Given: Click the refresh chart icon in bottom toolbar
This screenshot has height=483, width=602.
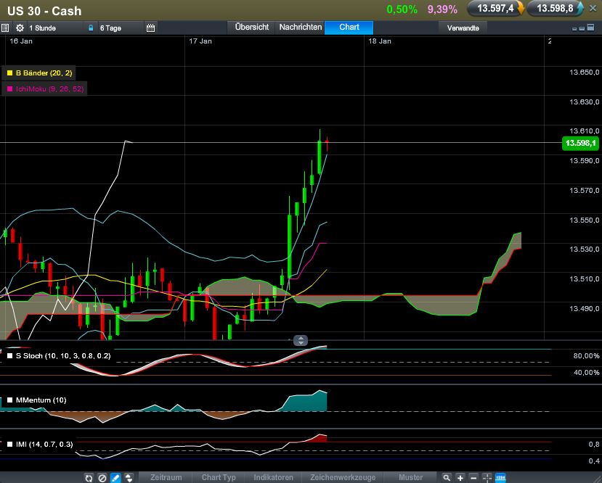Looking at the screenshot, I should 89,477.
